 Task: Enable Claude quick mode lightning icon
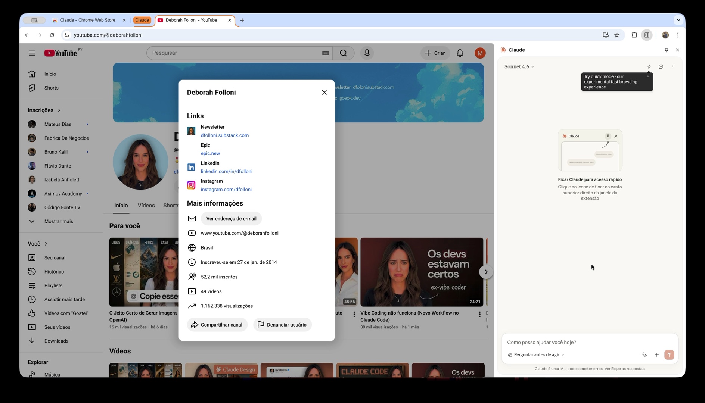click(x=649, y=67)
